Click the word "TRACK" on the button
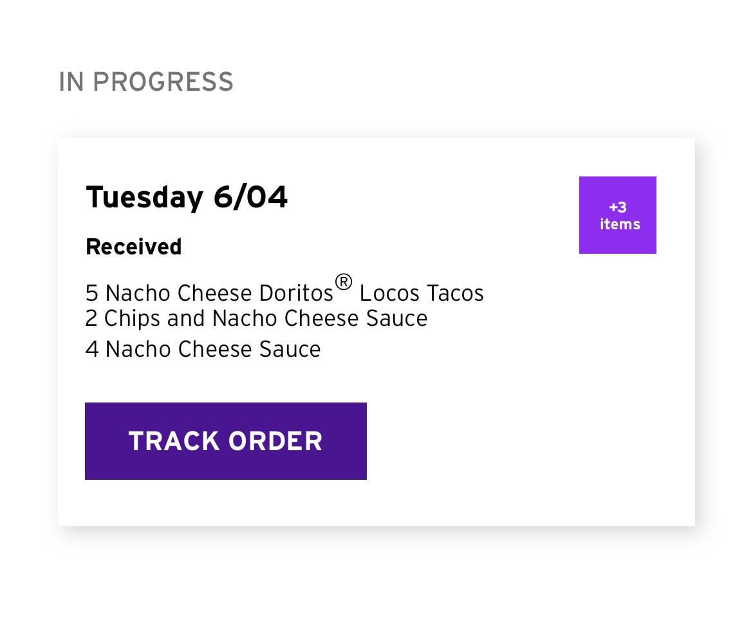The image size is (753, 626). click(174, 441)
